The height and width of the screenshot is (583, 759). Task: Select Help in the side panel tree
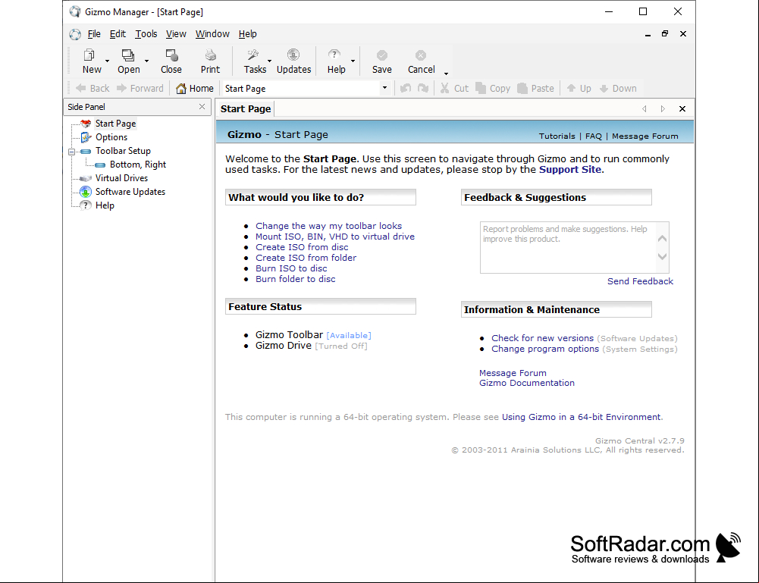point(105,205)
